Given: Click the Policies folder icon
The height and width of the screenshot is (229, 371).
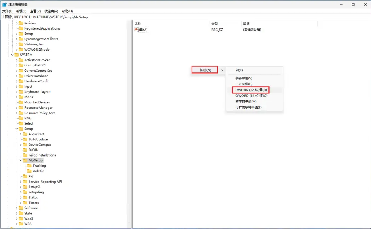Looking at the screenshot, I should 21,23.
